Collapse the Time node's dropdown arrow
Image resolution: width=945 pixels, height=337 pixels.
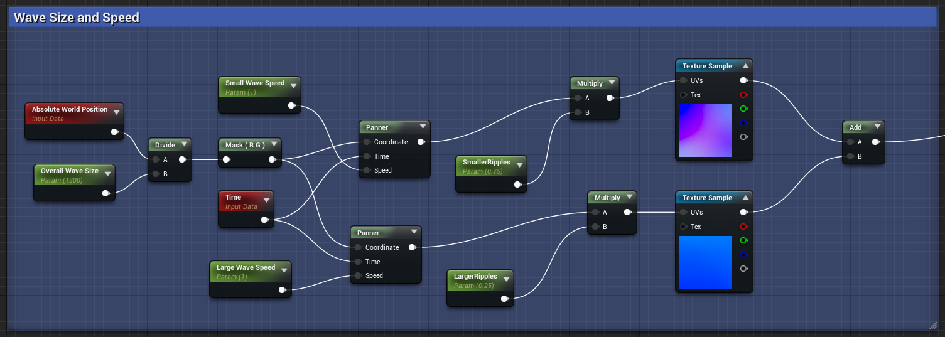(x=267, y=200)
